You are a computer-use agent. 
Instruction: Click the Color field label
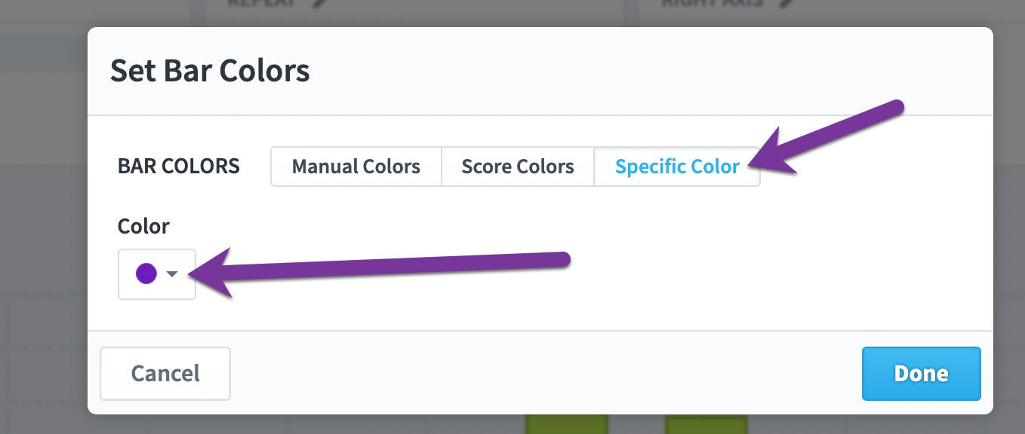(x=143, y=226)
